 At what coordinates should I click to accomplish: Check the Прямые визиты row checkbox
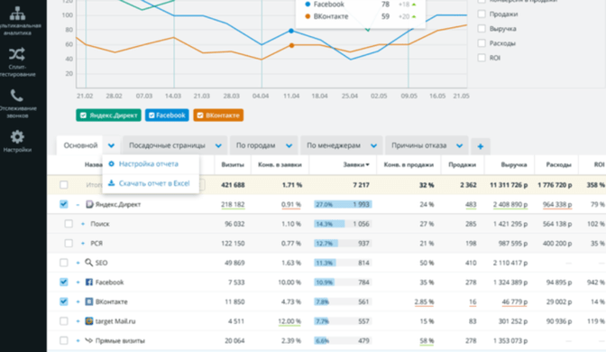tap(64, 340)
